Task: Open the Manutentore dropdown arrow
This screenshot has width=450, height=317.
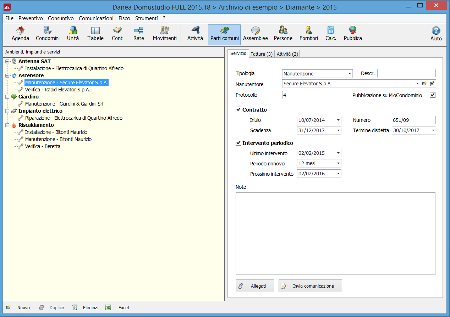Action: point(417,84)
